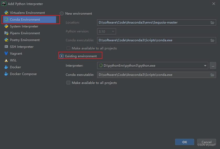Select the Virtualenv Environment python icon
This screenshot has height=149, width=220.
click(x=6, y=13)
